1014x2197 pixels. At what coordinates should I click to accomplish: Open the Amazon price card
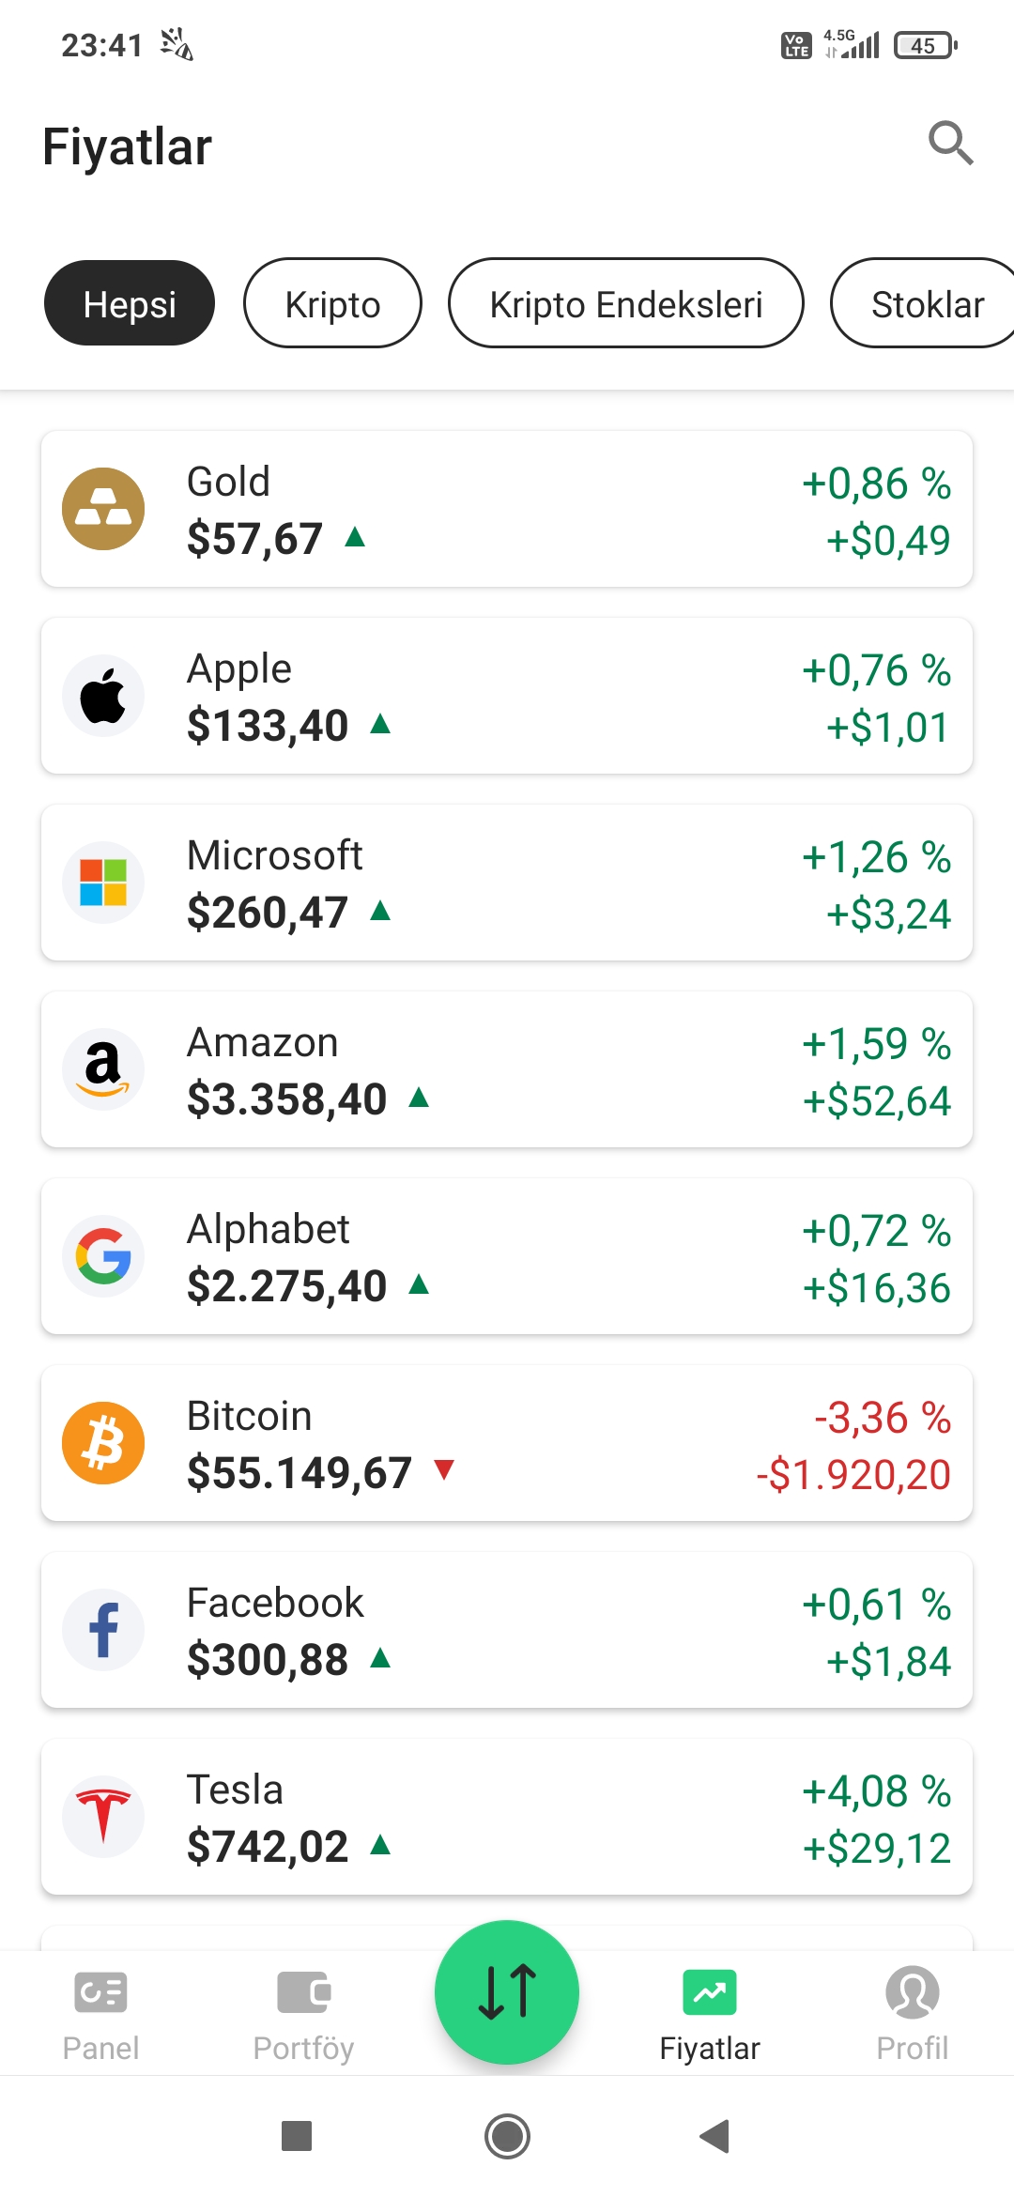pos(507,1069)
